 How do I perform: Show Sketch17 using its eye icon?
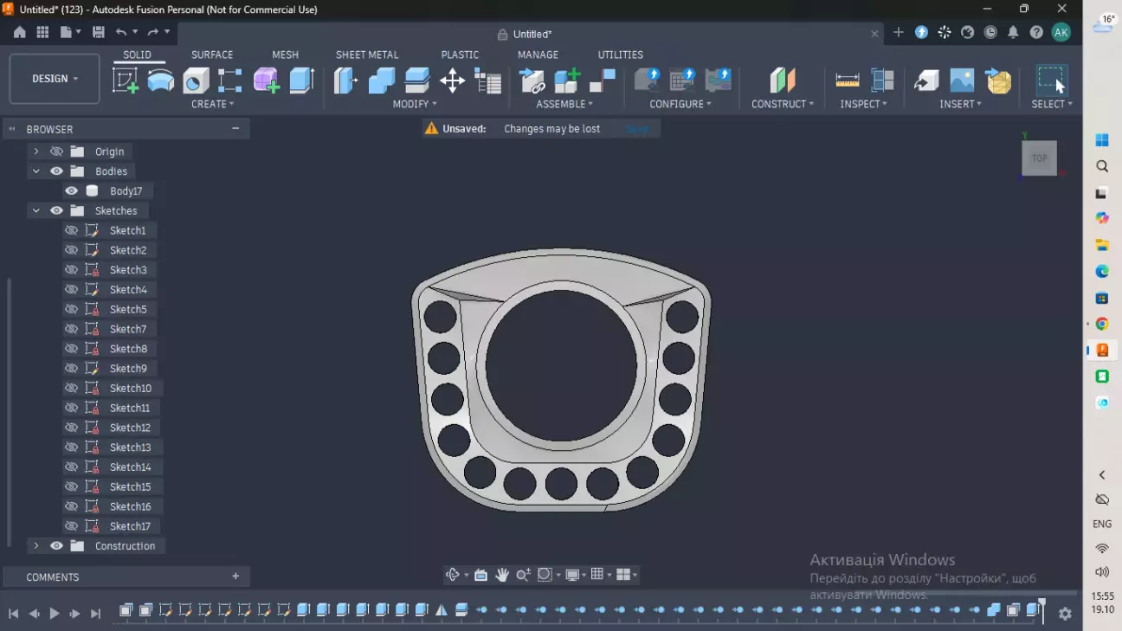pyautogui.click(x=72, y=526)
